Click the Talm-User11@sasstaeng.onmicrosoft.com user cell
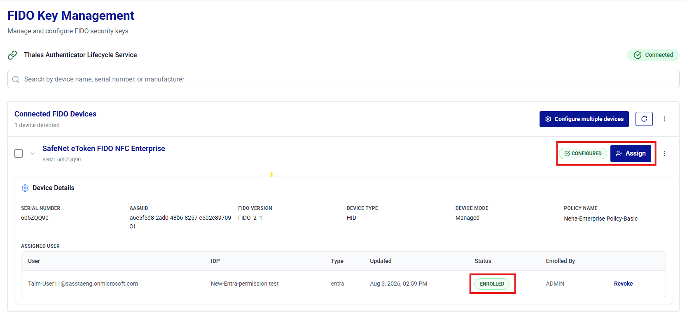 pos(83,284)
